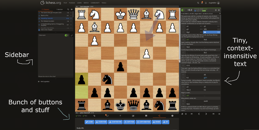Open the study help info icon

(x=172, y=116)
